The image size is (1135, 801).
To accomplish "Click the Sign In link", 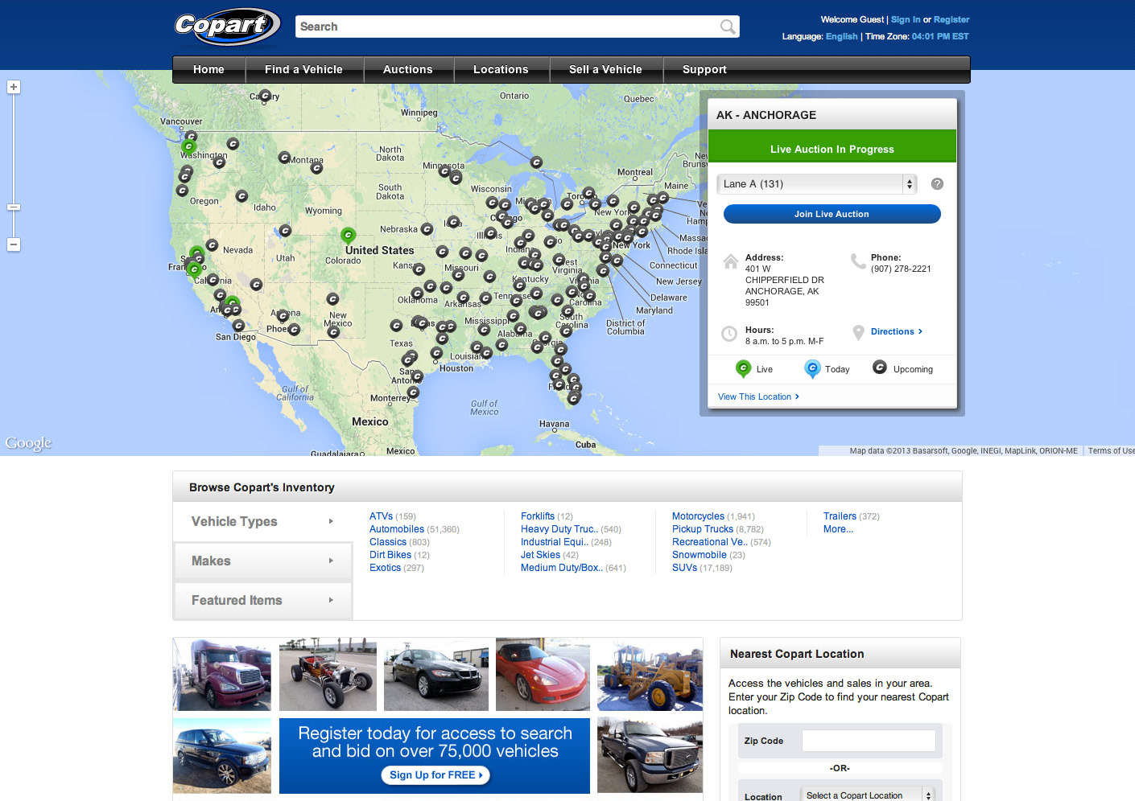I will pos(906,19).
